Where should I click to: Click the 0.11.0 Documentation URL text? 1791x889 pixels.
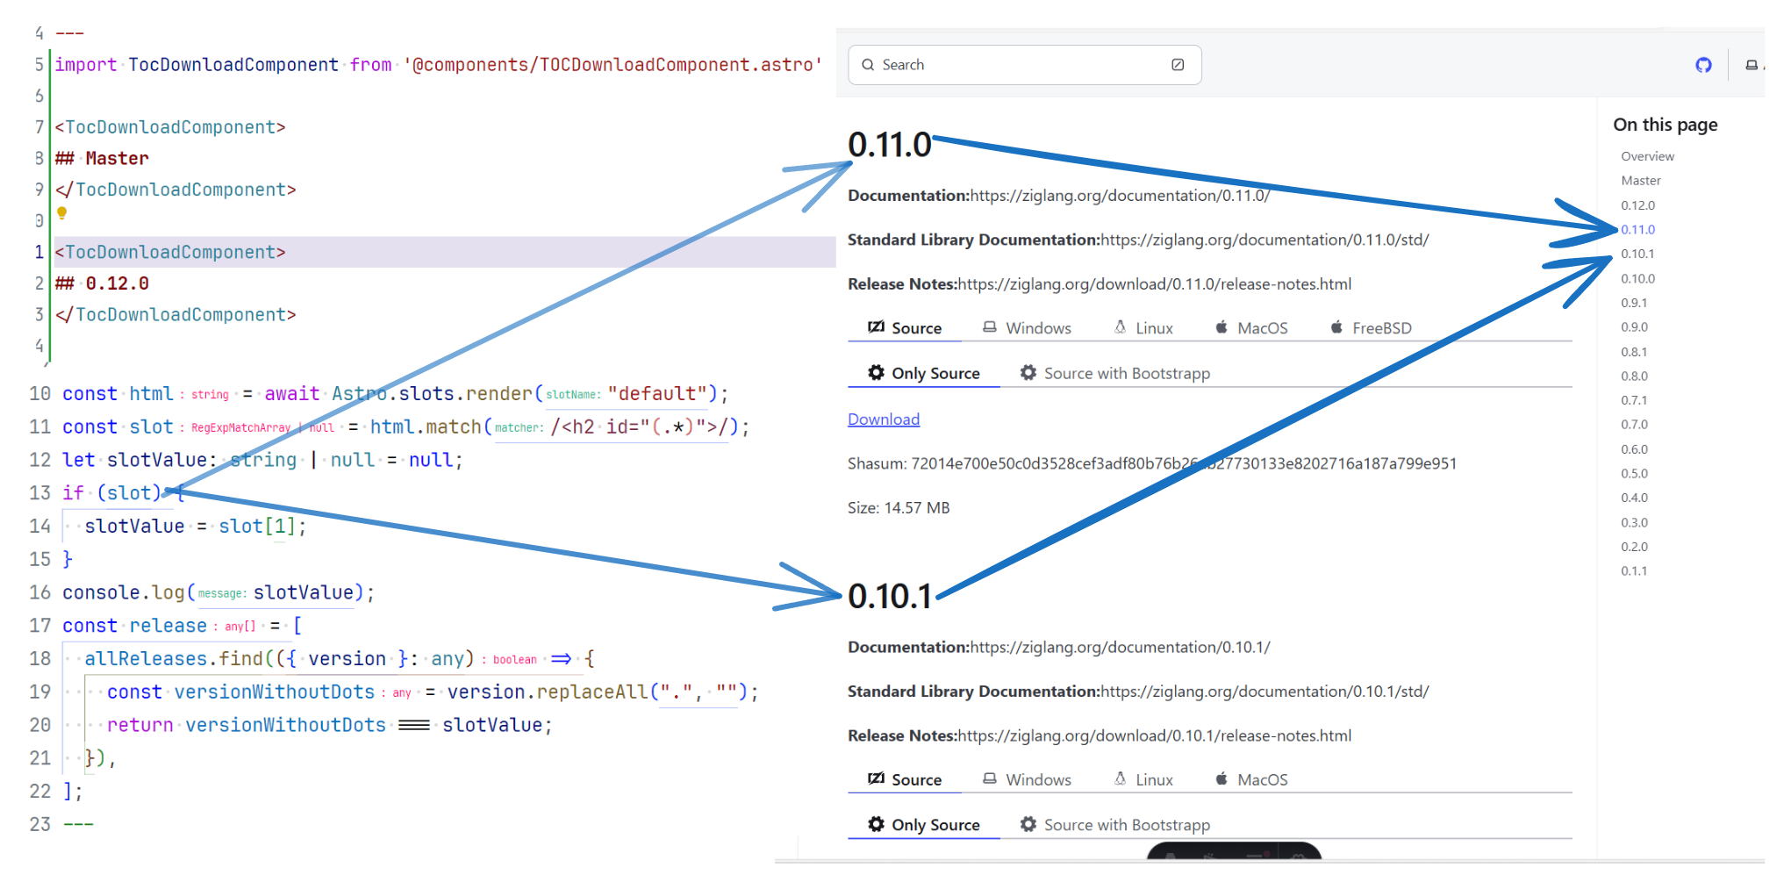point(1120,196)
